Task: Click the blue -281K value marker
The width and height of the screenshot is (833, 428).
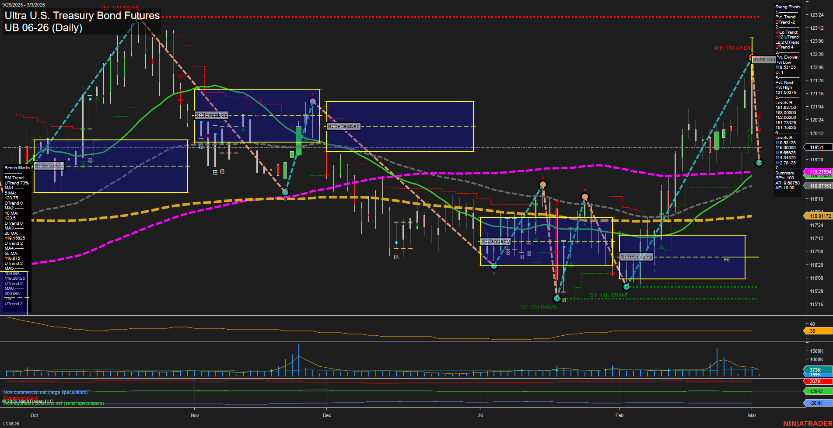Action: [817, 403]
